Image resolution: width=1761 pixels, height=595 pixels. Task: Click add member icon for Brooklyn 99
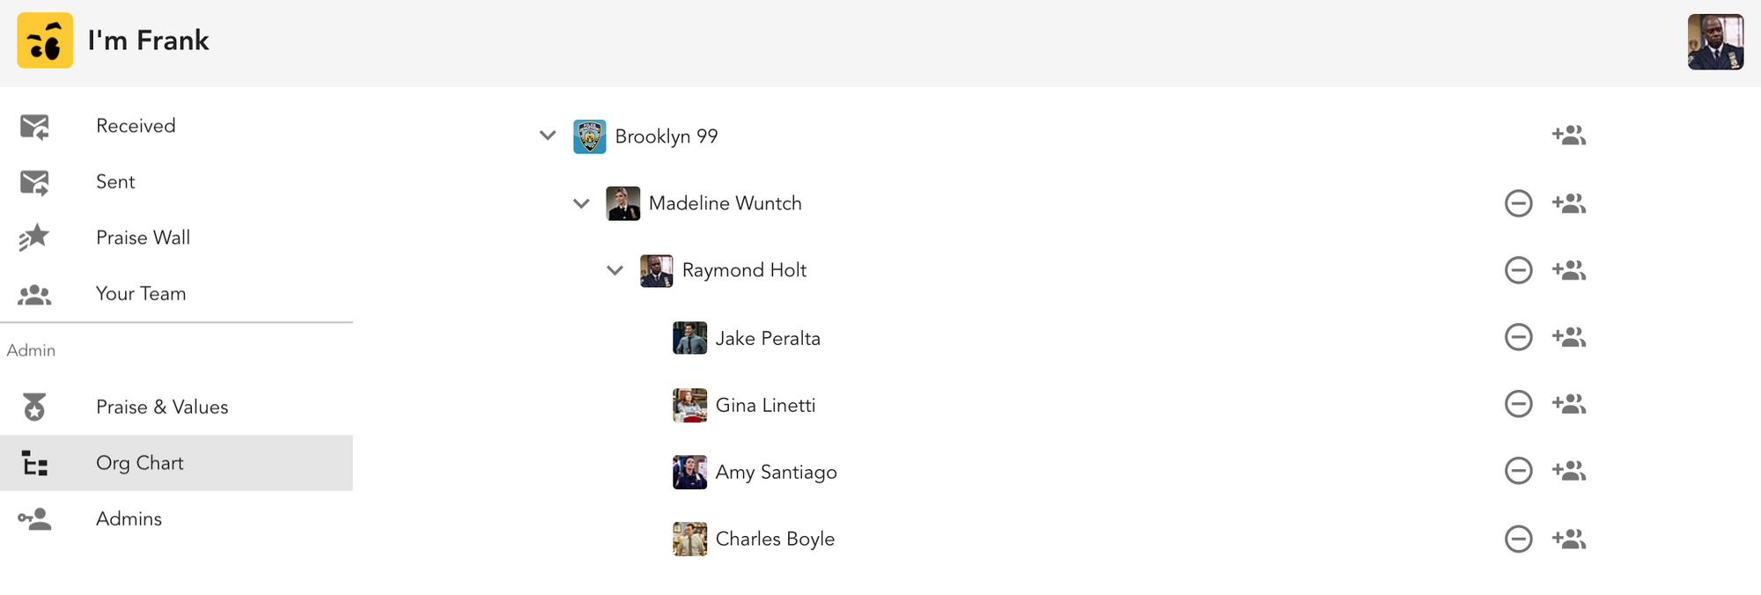click(x=1569, y=136)
